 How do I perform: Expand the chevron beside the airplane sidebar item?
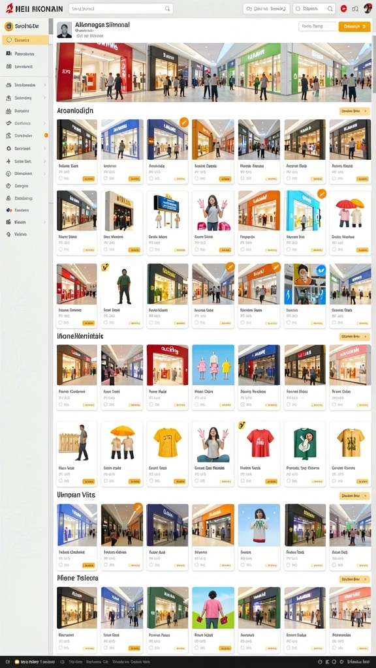pyautogui.click(x=44, y=162)
